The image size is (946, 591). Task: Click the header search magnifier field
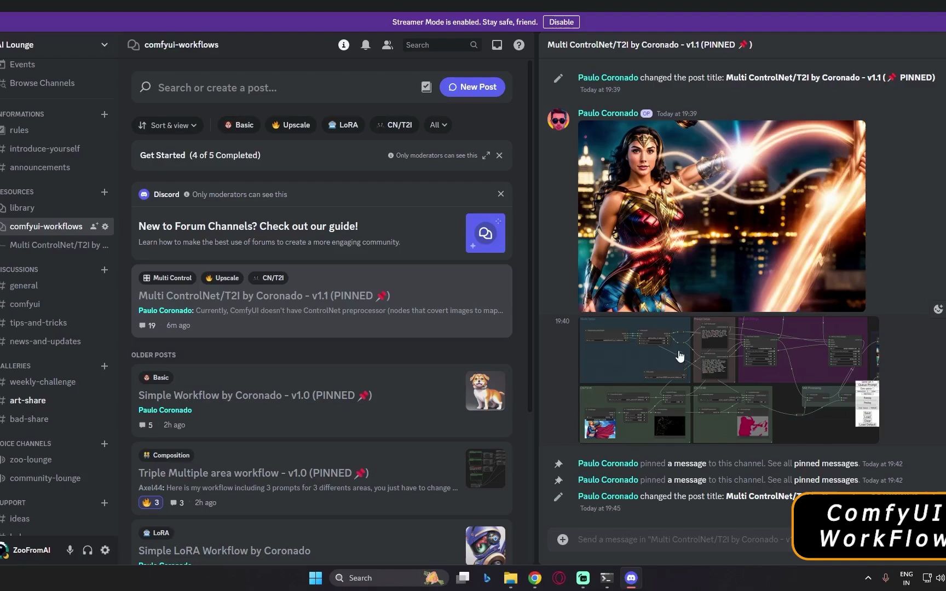click(x=441, y=45)
